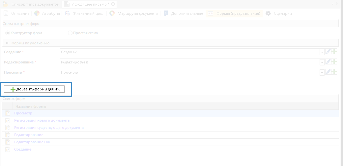Expand the Редактирование form dropdown
The image size is (343, 166).
pyautogui.click(x=322, y=62)
